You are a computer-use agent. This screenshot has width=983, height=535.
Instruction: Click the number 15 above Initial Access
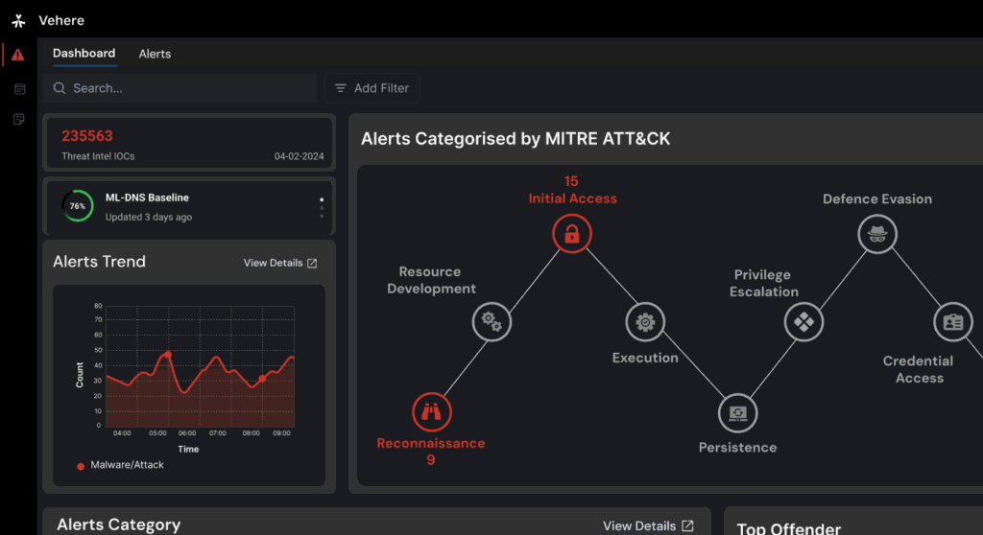571,181
